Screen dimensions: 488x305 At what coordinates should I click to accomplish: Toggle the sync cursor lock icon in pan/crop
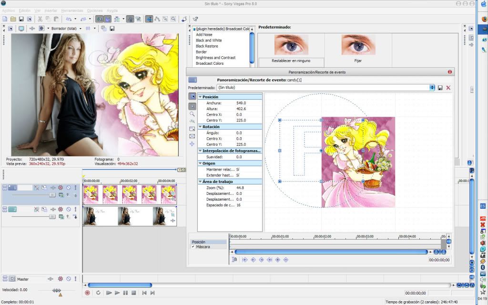point(234,260)
